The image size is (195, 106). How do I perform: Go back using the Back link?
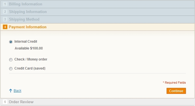click(x=18, y=91)
